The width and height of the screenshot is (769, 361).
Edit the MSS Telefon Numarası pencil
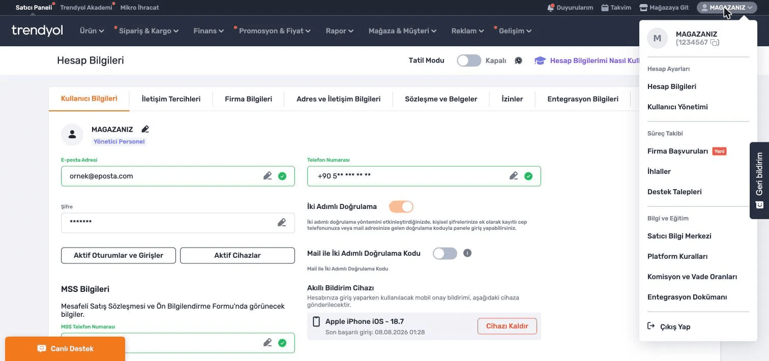click(268, 343)
